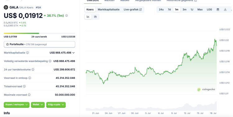
Task: Click the #124 rank badge
Action: (38, 7)
